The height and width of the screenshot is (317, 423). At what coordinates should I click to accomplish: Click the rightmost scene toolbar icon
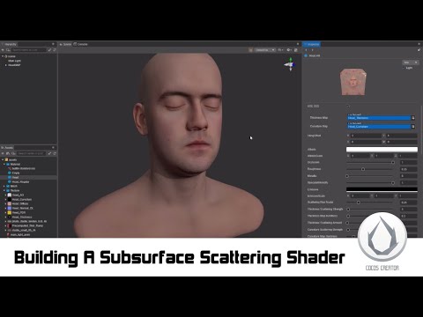point(296,50)
